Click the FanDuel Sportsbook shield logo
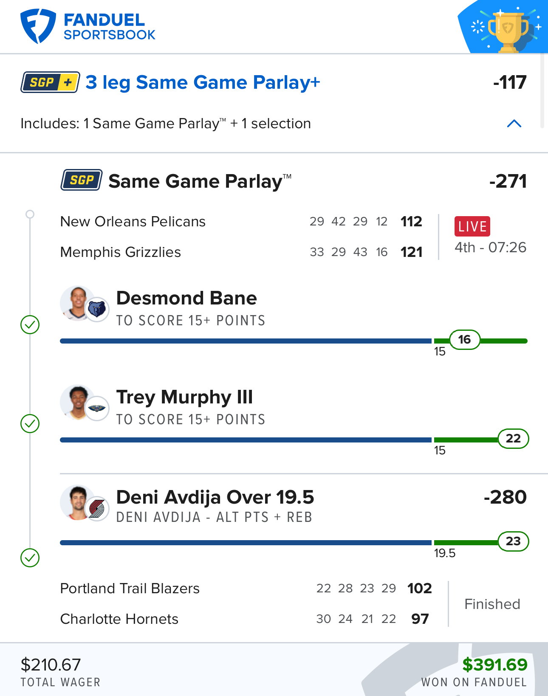The width and height of the screenshot is (548, 696). [x=38, y=26]
